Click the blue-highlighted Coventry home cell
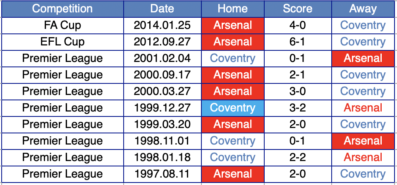This screenshot has height=185, width=397. pos(233,108)
